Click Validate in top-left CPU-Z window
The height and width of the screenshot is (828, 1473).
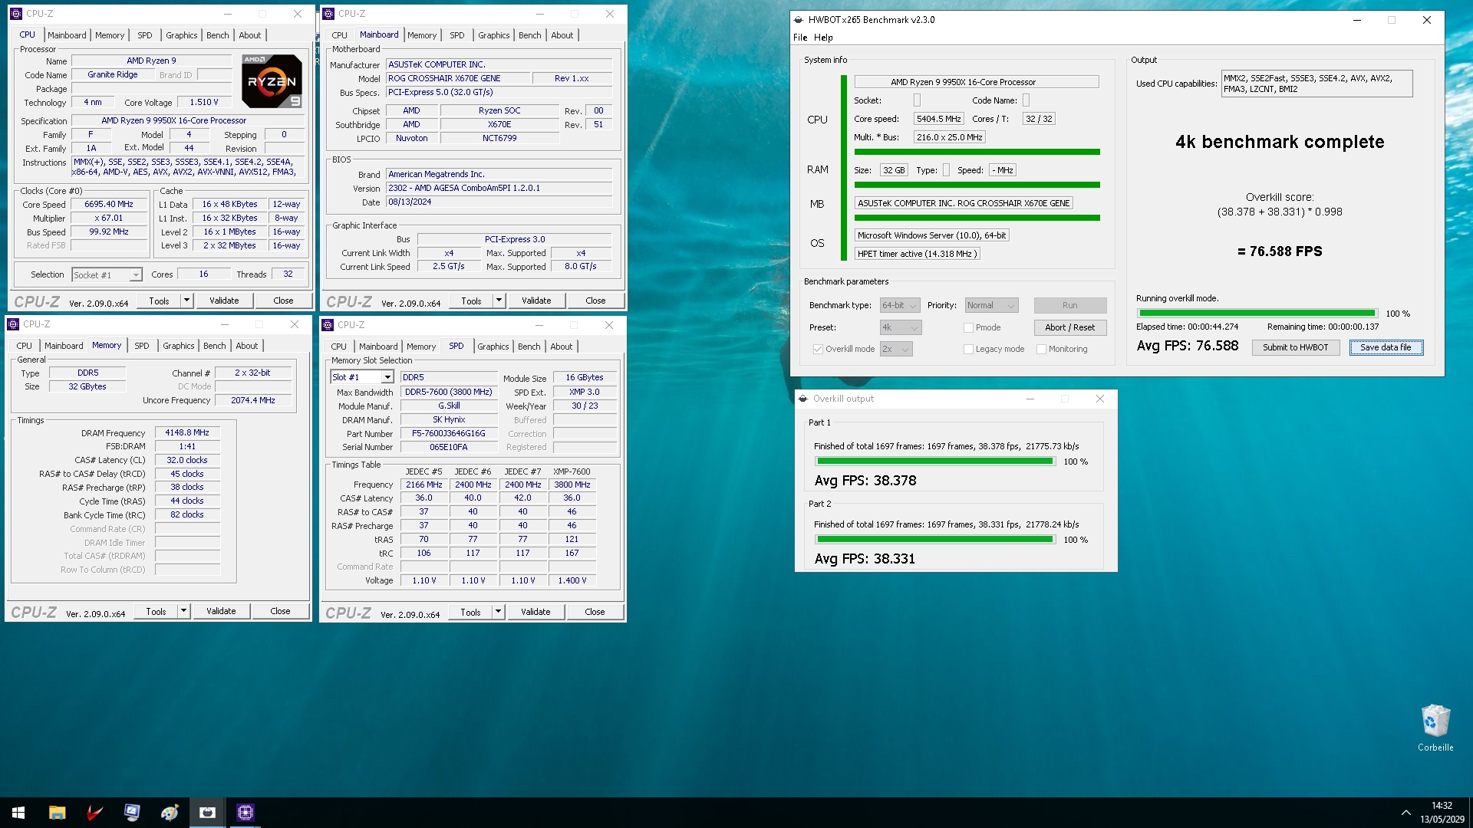click(224, 301)
